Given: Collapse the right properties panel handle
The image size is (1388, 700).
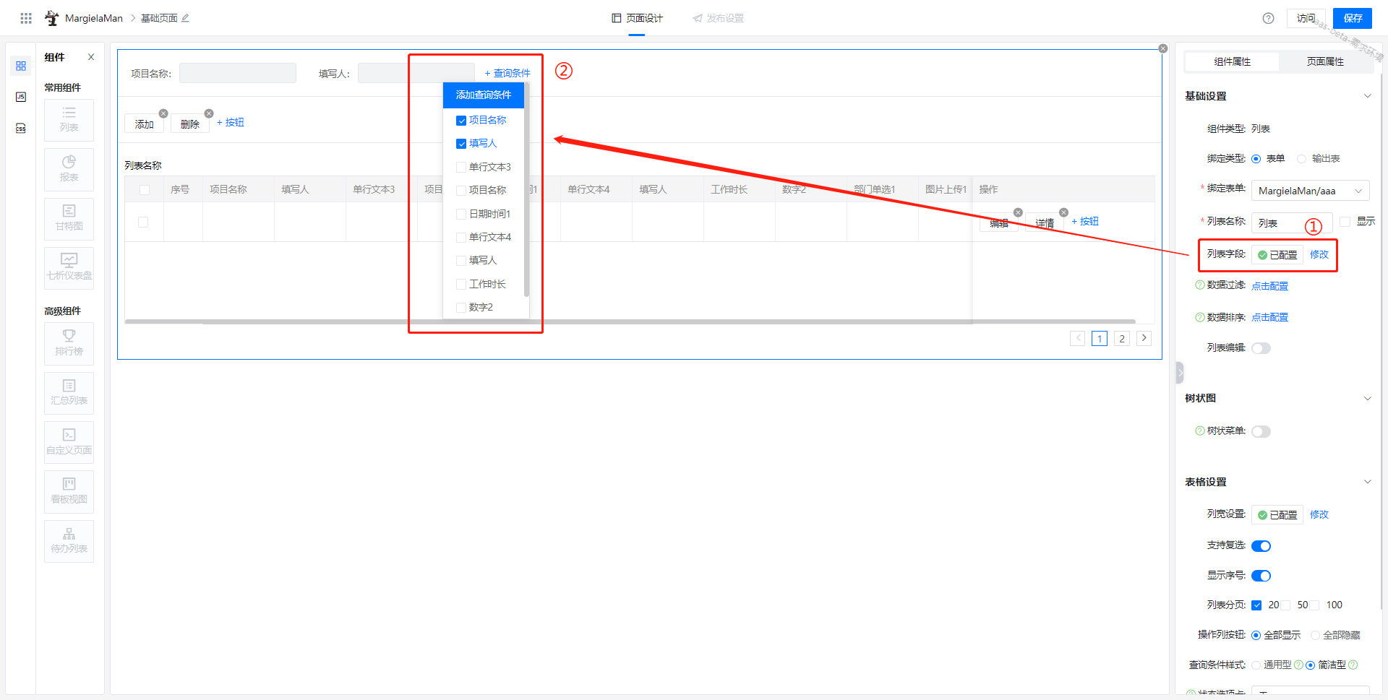Looking at the screenshot, I should (x=1180, y=373).
